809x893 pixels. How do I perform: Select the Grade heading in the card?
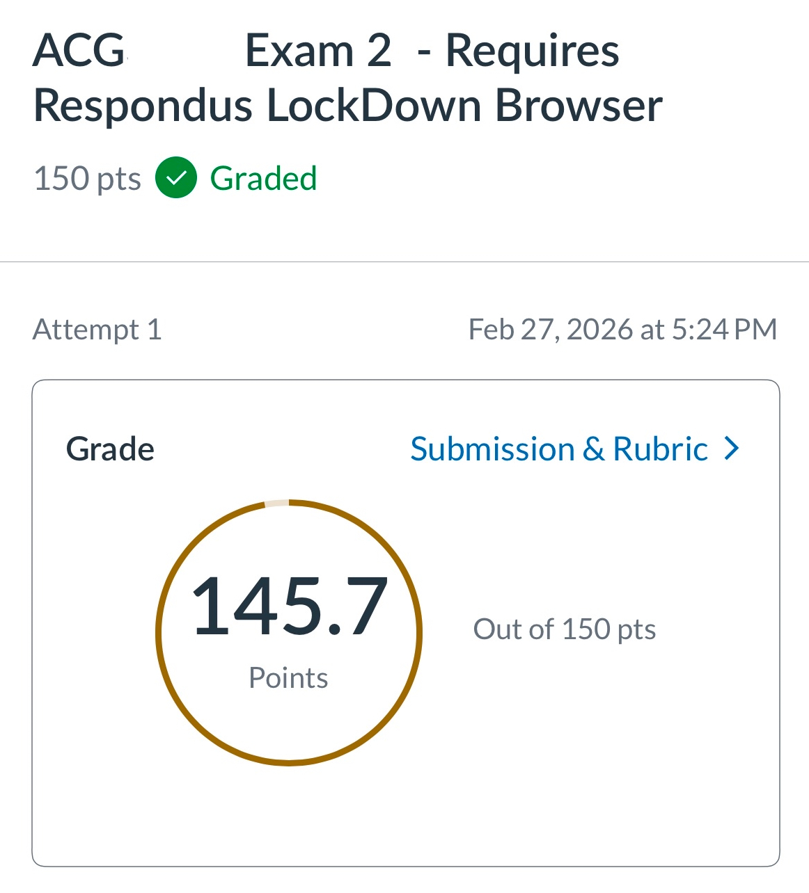coord(110,449)
